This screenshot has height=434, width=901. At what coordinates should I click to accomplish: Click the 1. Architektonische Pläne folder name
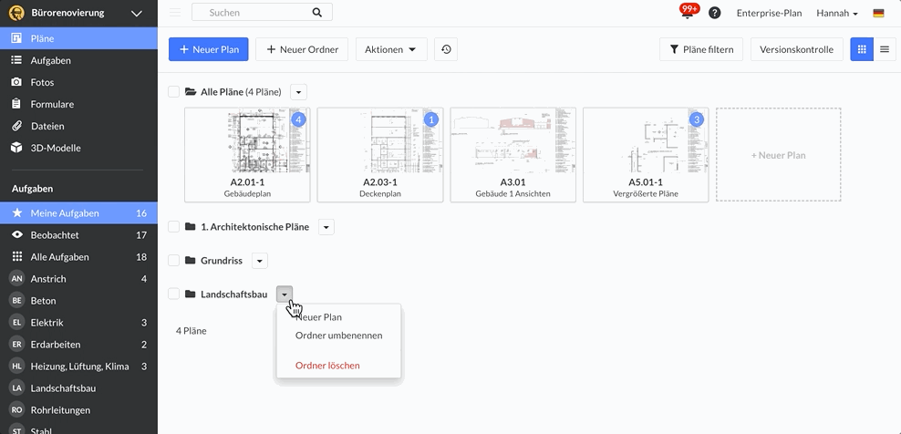click(254, 226)
